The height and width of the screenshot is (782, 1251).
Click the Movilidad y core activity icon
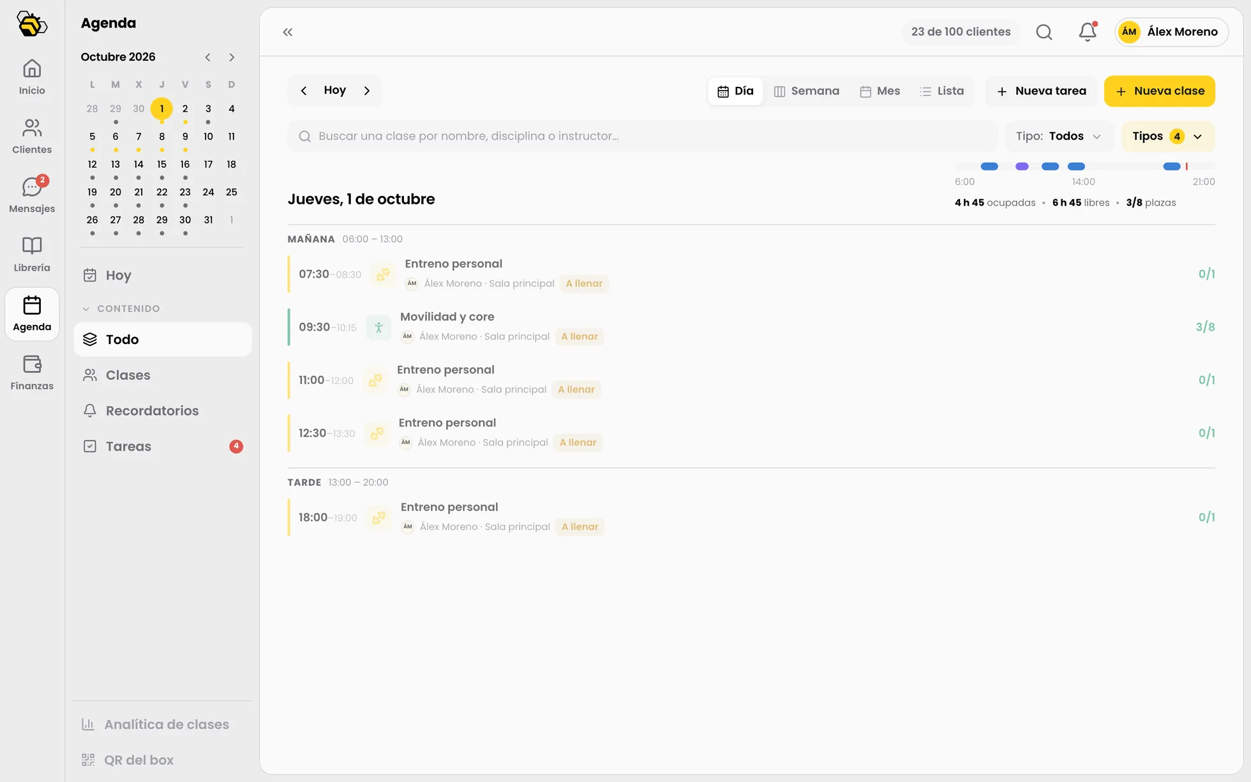[x=378, y=327]
